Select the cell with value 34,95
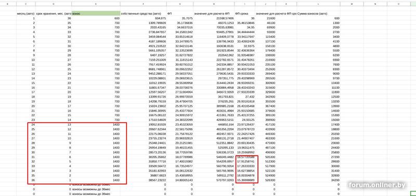This screenshot has width=416, height=196. coord(244,27)
